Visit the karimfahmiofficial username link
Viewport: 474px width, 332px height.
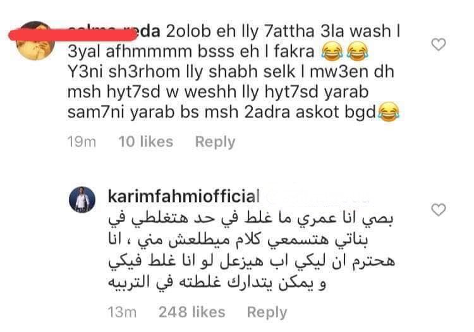coord(183,196)
